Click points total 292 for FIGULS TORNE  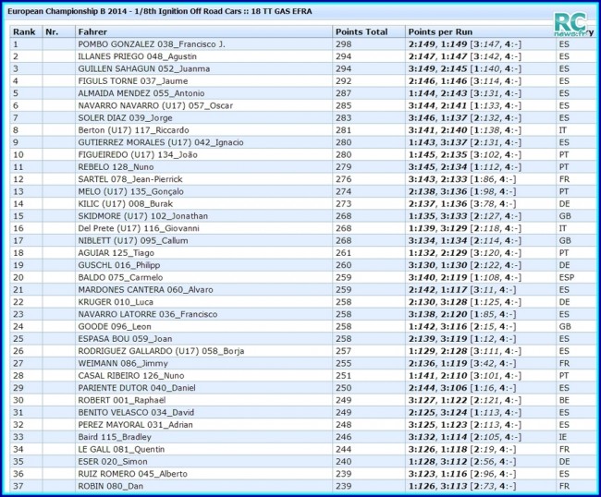click(343, 81)
